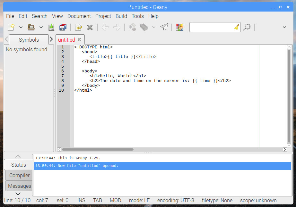Toggle overtype mode via the INS indicator
Viewport: 296px width, 207px height.
[81, 200]
